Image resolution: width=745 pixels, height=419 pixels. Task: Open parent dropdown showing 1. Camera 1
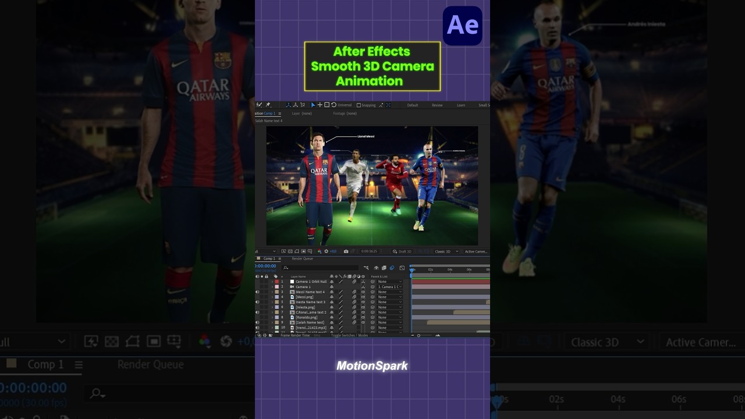coord(390,287)
